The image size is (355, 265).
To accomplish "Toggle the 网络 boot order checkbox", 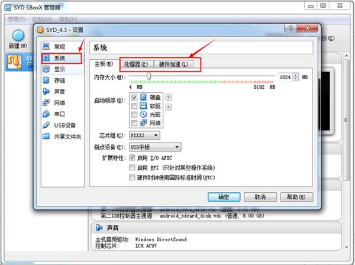I will [x=134, y=123].
